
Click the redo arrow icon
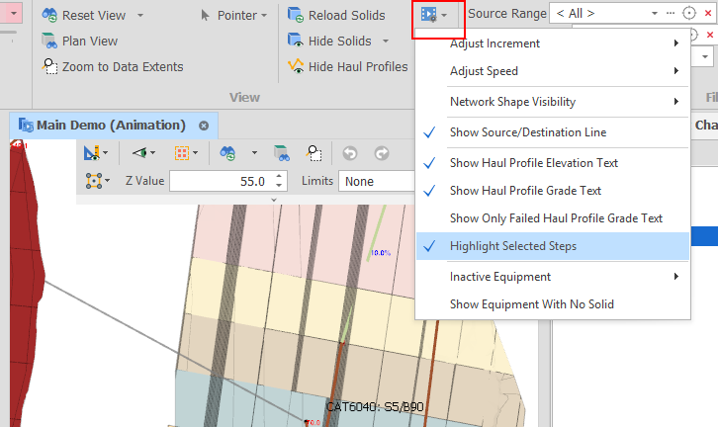point(382,153)
